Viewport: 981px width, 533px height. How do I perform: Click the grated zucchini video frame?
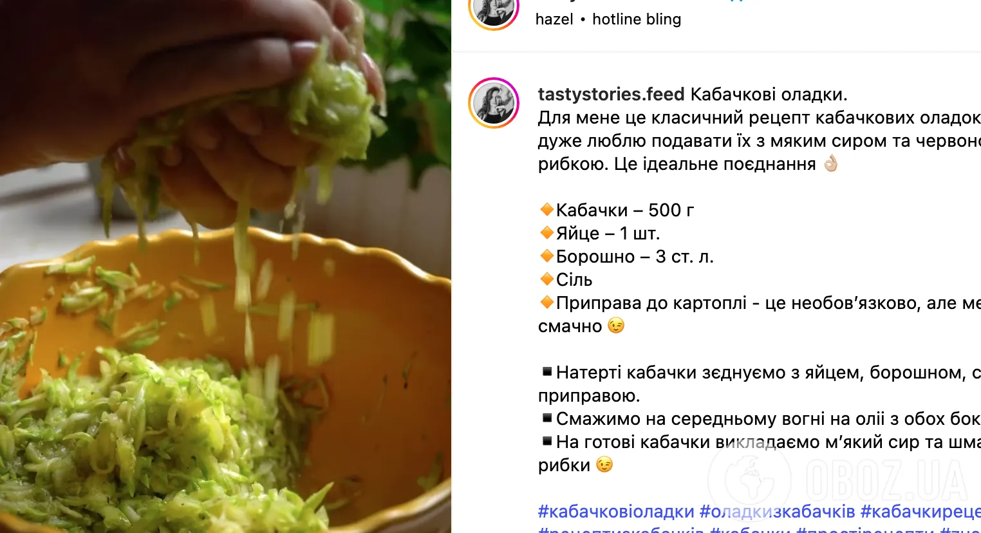[x=225, y=266]
